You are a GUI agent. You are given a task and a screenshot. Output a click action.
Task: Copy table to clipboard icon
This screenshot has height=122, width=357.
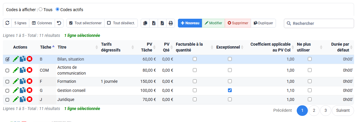tap(145, 23)
